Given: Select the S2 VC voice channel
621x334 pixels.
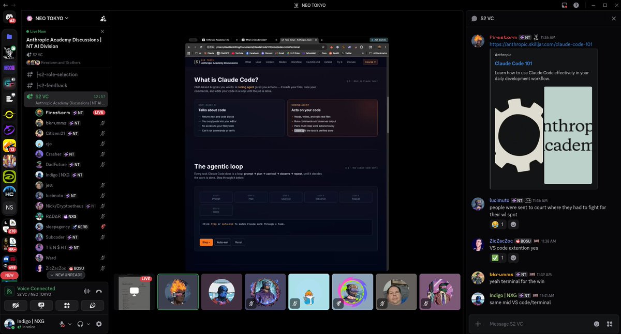Looking at the screenshot, I should tap(66, 99).
